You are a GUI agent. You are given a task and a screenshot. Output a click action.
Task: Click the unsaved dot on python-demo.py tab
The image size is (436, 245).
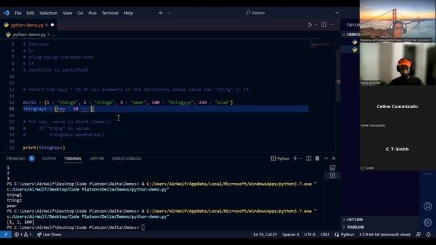pos(52,25)
